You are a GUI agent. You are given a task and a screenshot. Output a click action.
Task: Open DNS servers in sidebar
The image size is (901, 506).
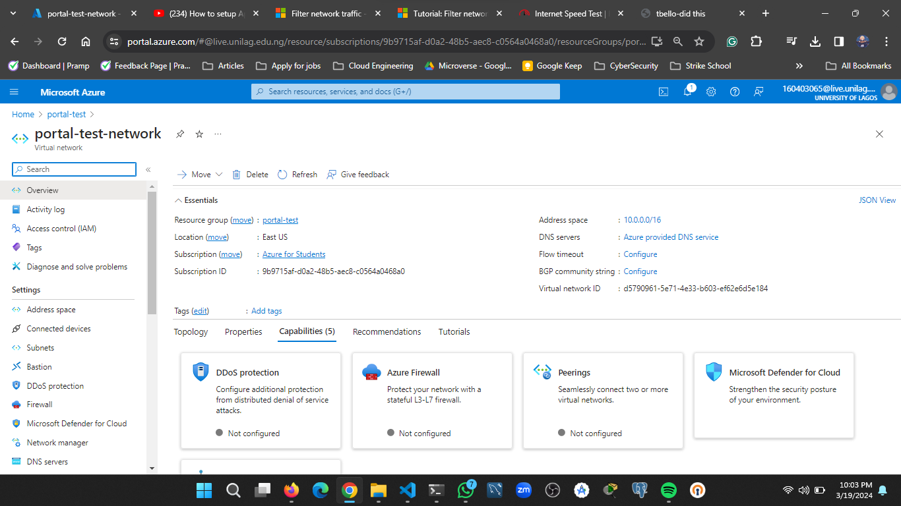pos(47,462)
